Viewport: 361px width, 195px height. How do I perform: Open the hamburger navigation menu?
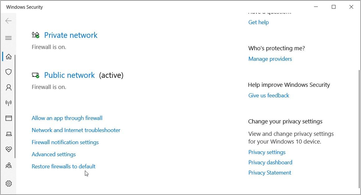point(8,38)
